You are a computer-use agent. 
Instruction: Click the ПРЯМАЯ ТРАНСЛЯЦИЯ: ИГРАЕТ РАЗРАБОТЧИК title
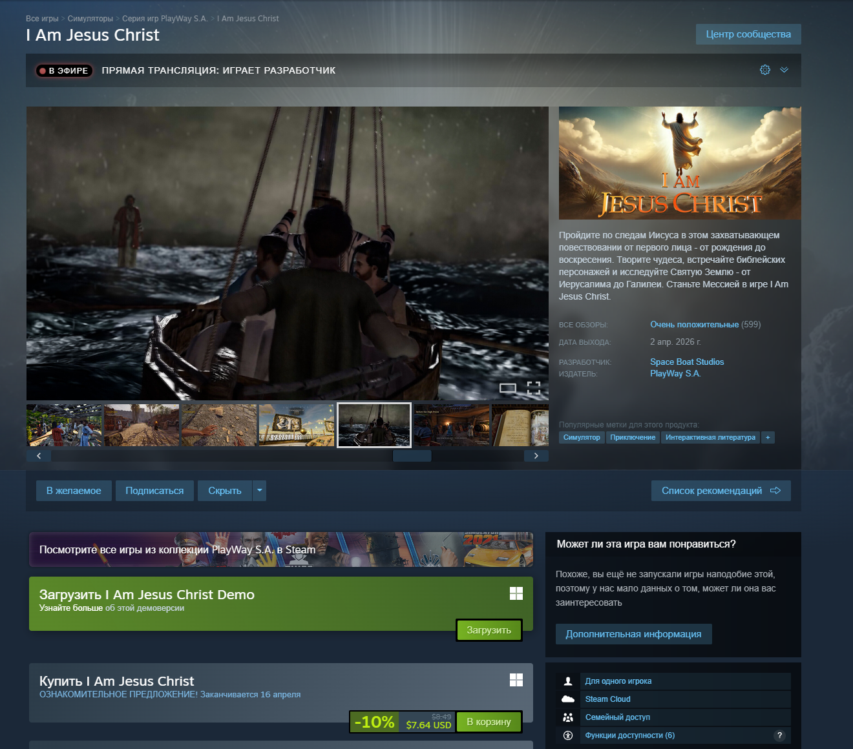pos(218,70)
